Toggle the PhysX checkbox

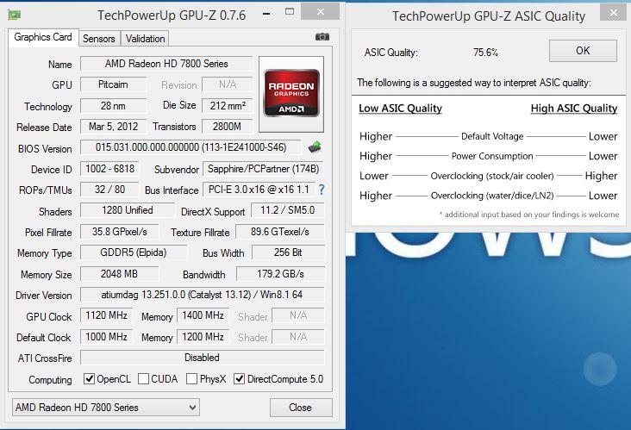tap(192, 378)
